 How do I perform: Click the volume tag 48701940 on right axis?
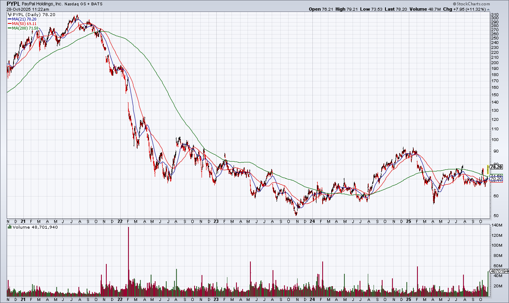coord(500,271)
